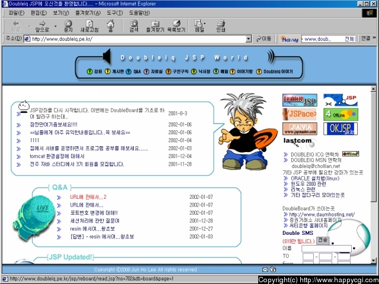
Task: Click the Navy search field showing www.doub..
Action: (x=329, y=39)
